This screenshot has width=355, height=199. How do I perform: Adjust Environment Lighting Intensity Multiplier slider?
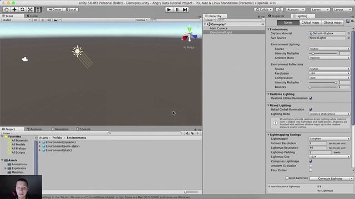coord(323,54)
